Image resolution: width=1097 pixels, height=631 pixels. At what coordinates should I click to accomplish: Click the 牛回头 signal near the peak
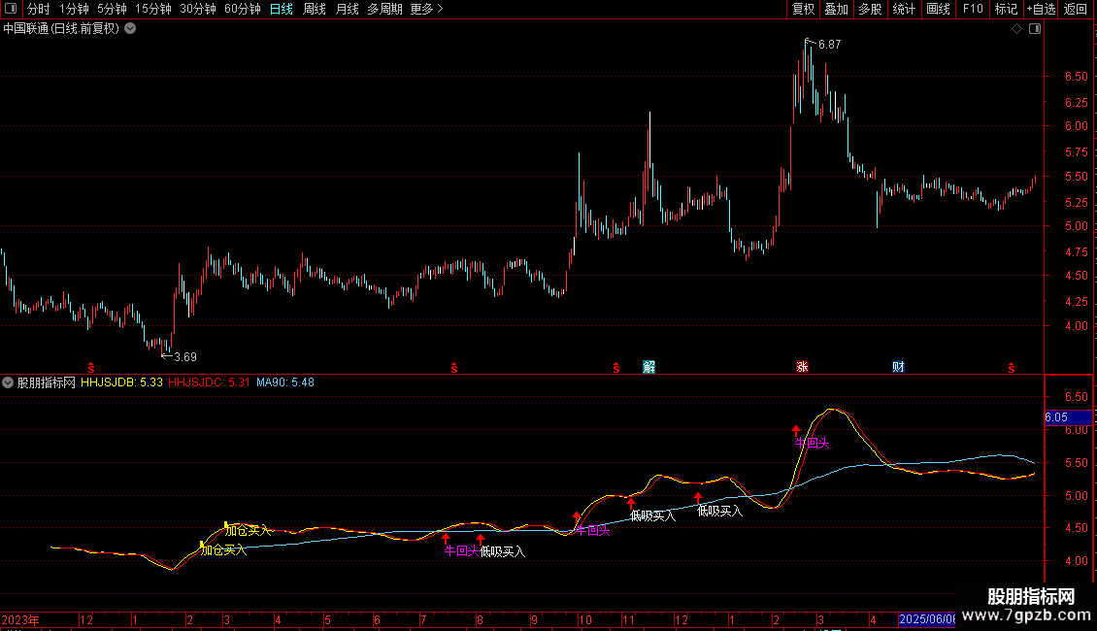812,443
